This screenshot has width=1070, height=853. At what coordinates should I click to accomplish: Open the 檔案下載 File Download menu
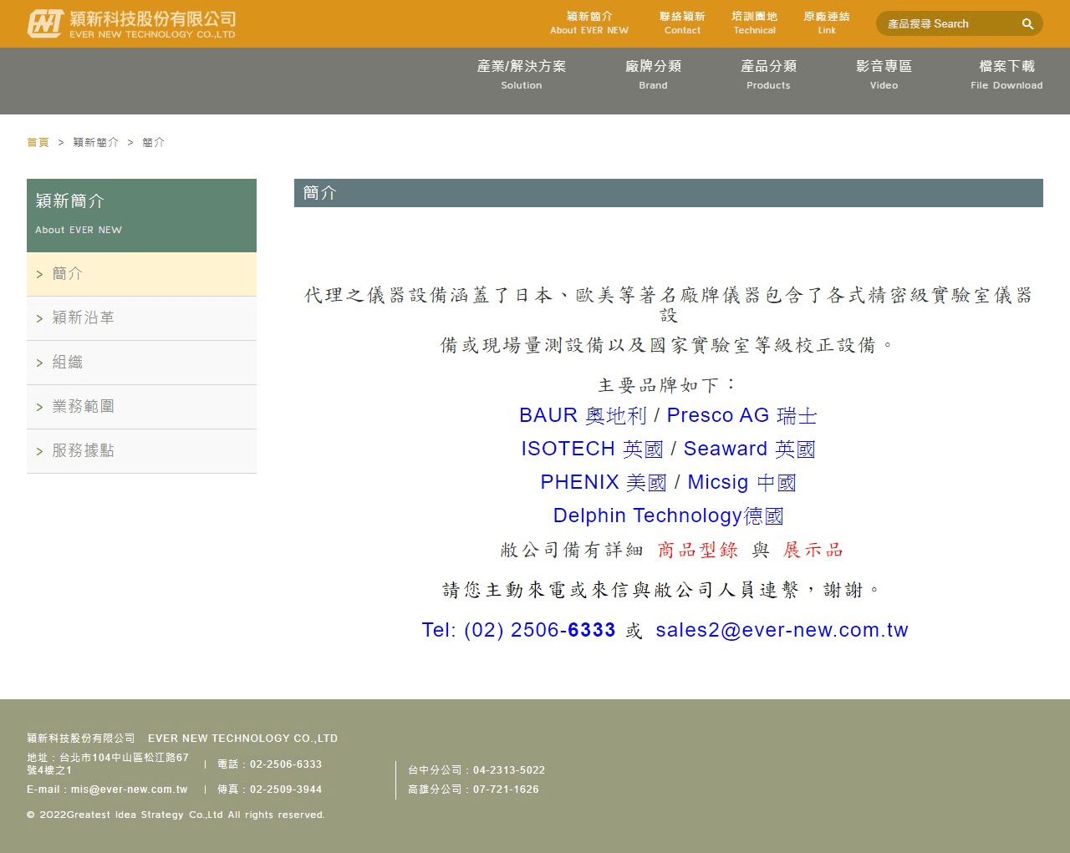(x=1006, y=74)
